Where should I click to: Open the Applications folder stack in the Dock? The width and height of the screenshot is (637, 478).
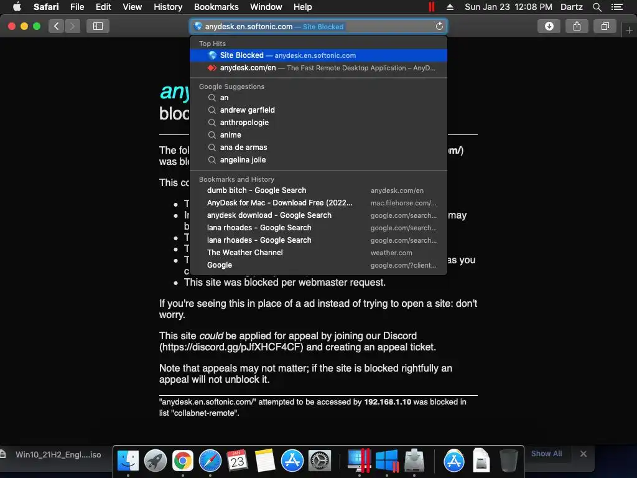pos(453,461)
